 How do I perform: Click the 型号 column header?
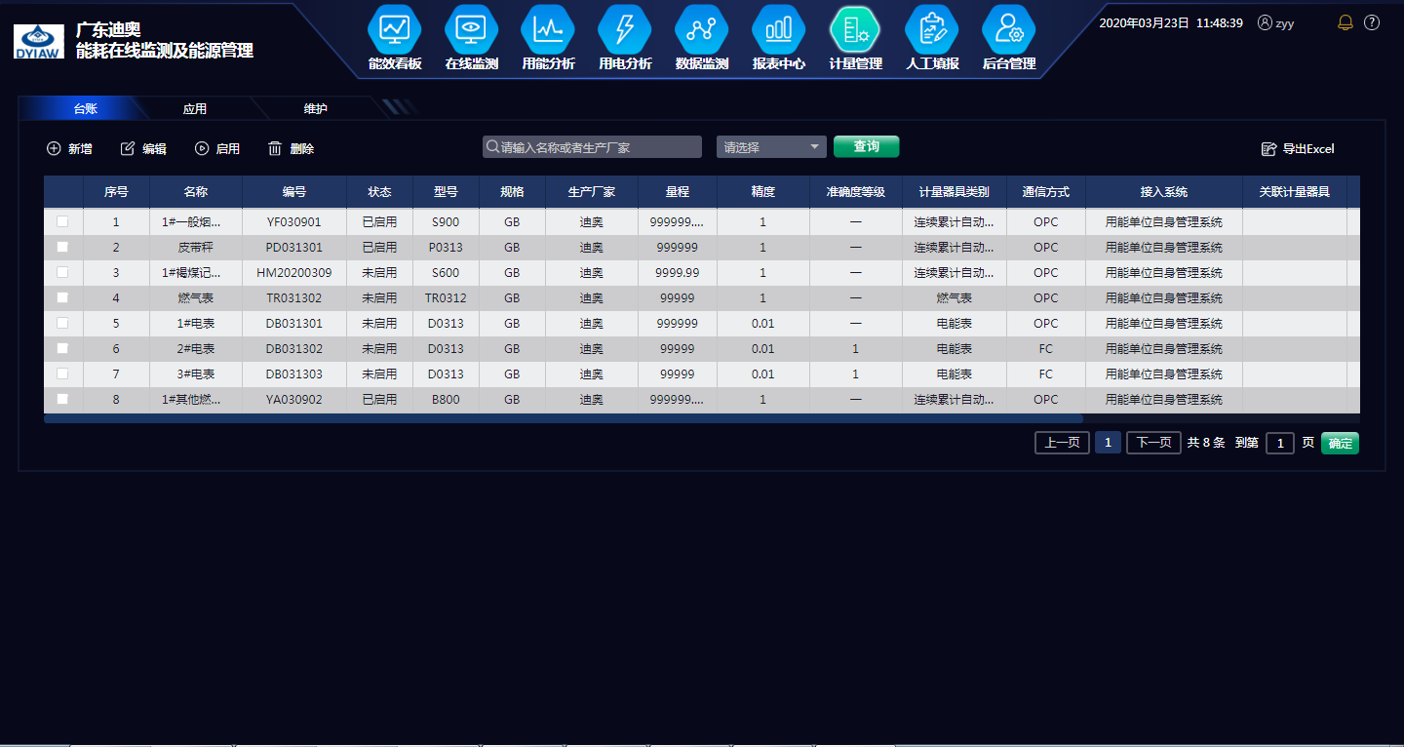point(446,192)
